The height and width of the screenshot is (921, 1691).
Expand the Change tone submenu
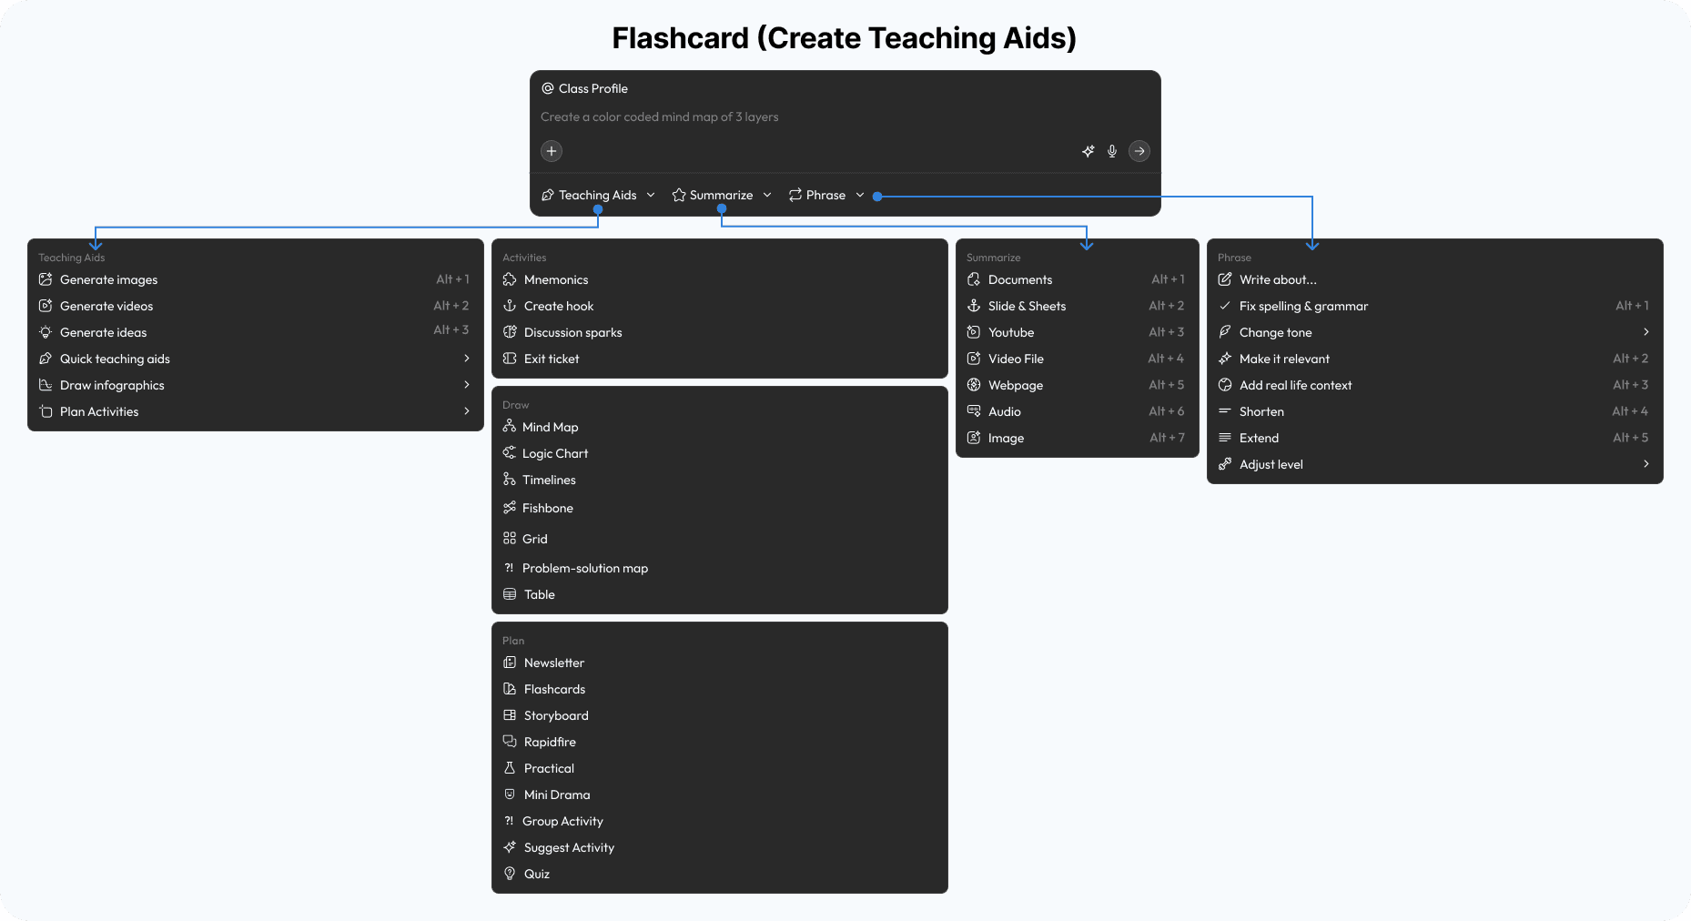coord(1645,332)
